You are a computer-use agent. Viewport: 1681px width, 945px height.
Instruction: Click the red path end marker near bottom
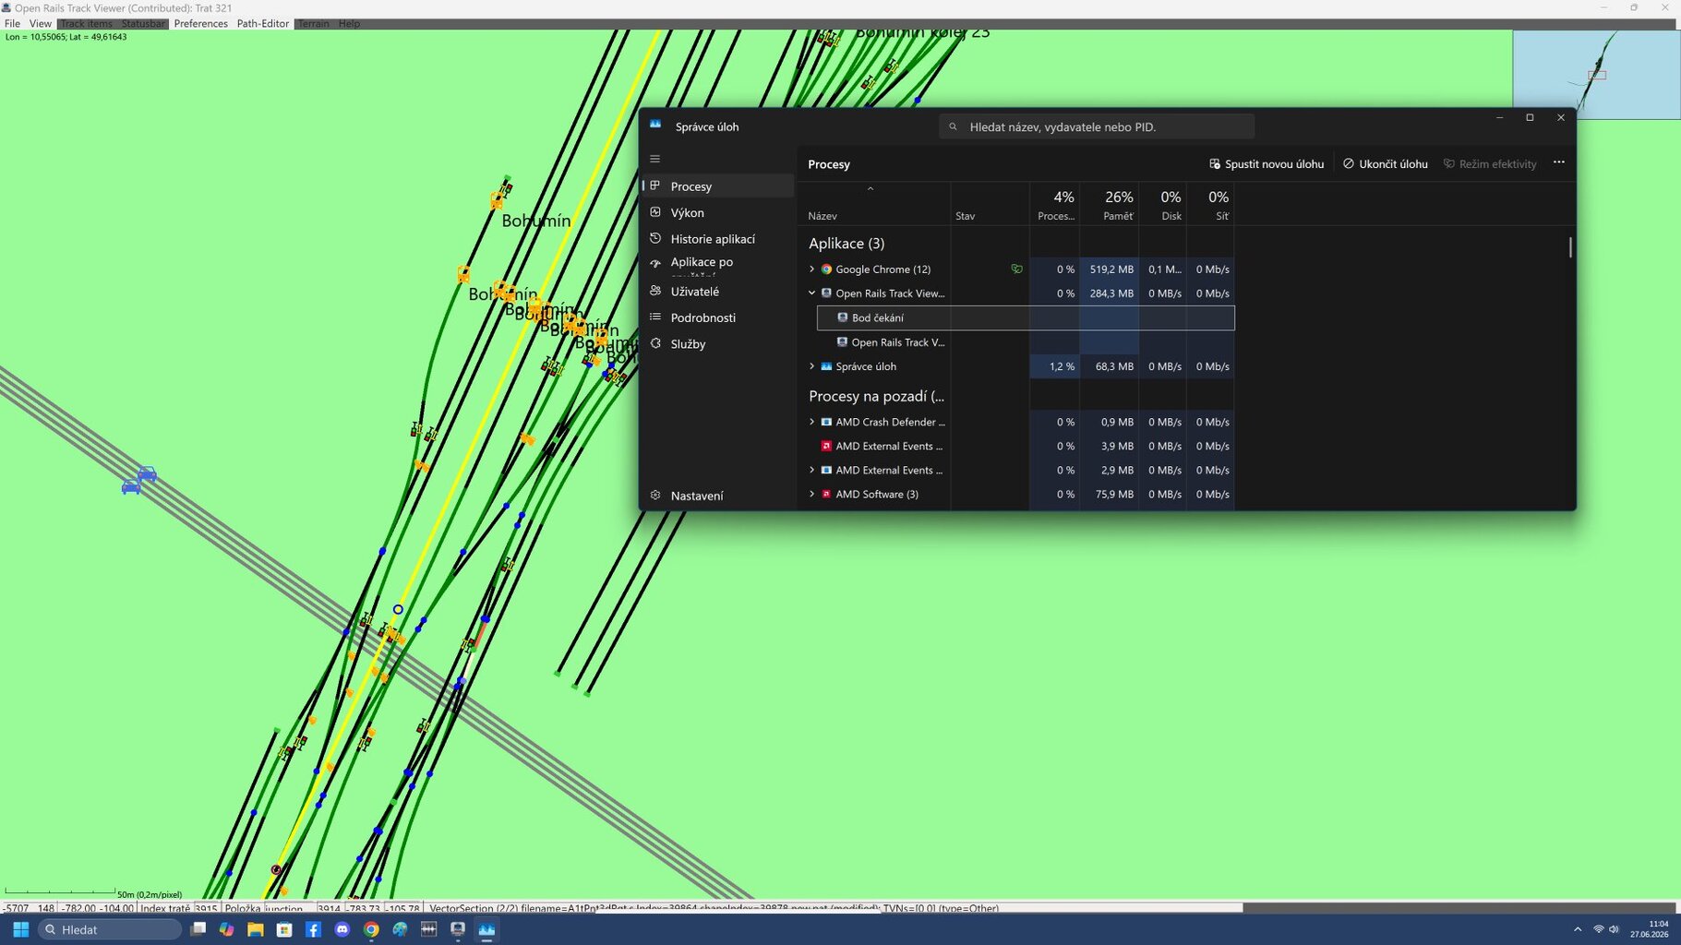276,869
